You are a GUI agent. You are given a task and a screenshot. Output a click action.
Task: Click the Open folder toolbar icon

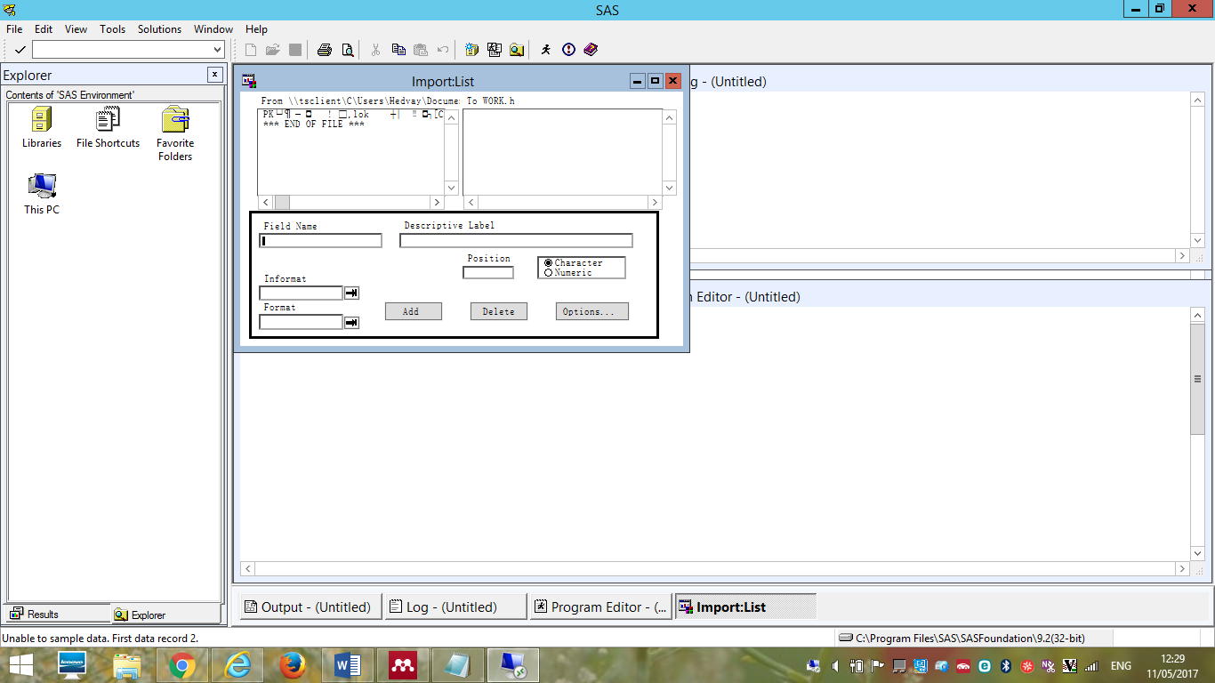[x=272, y=50]
